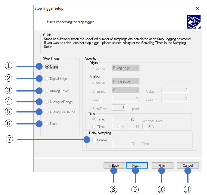Close the Stop Trigger Setup dialog
207x195 pixels.
coord(197,8)
